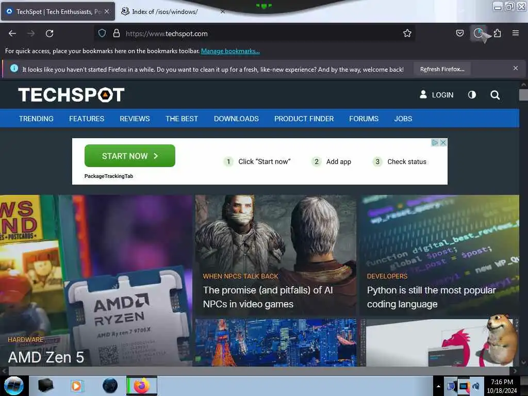Click the city skyline article thumbnail

tap(275, 342)
